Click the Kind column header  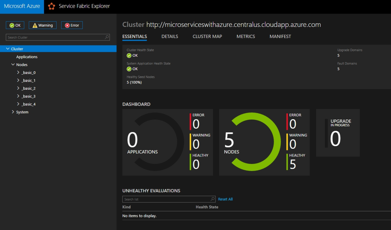tap(127, 207)
